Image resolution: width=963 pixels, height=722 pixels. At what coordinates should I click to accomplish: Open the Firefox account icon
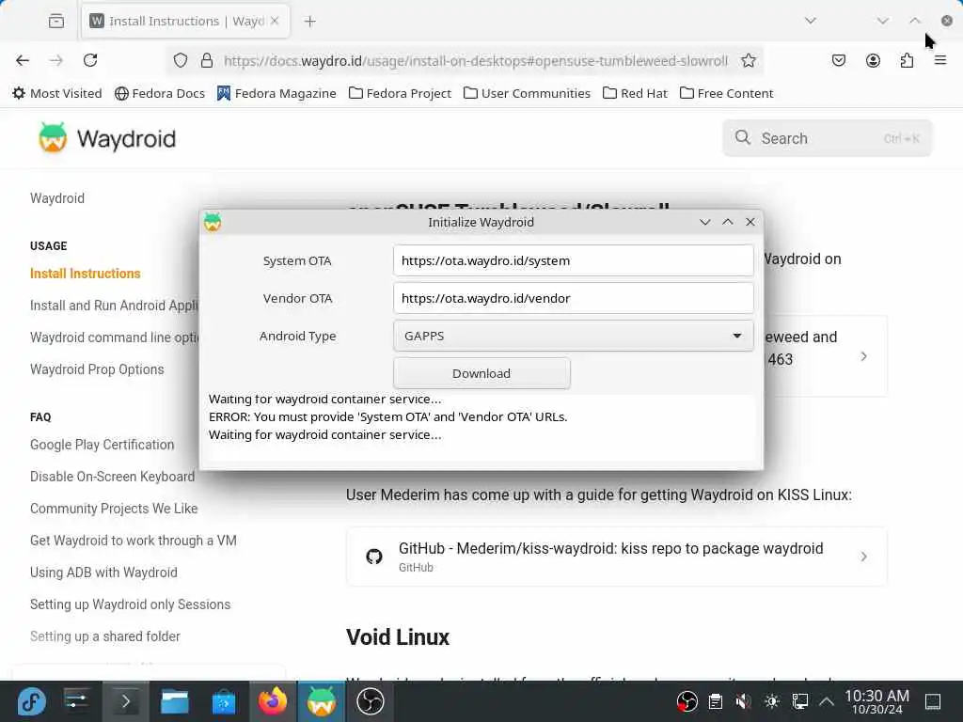(873, 60)
